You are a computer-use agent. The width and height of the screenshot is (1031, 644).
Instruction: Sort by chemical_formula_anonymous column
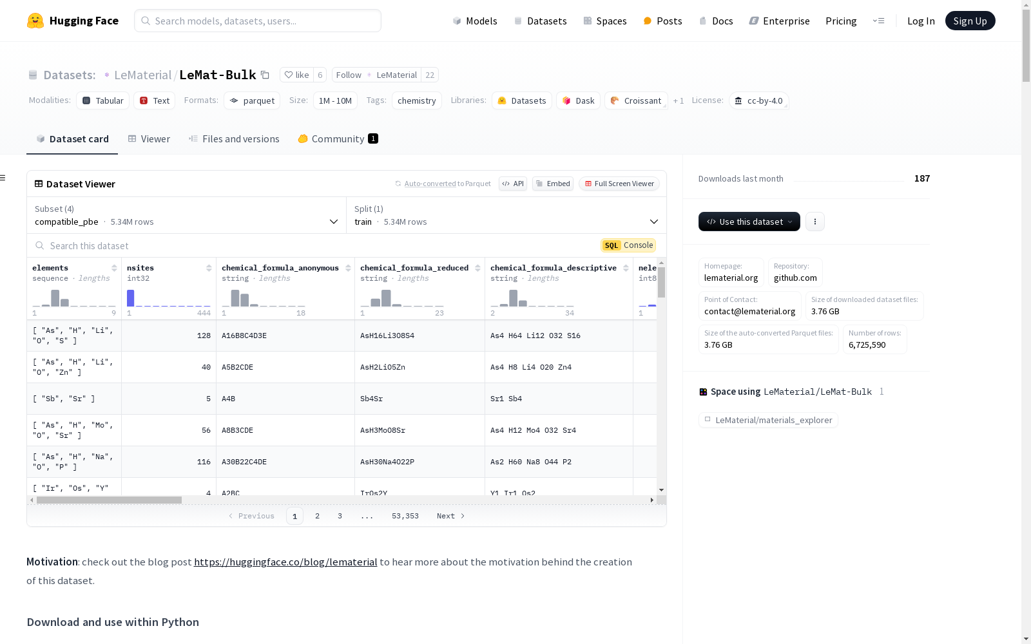348,268
